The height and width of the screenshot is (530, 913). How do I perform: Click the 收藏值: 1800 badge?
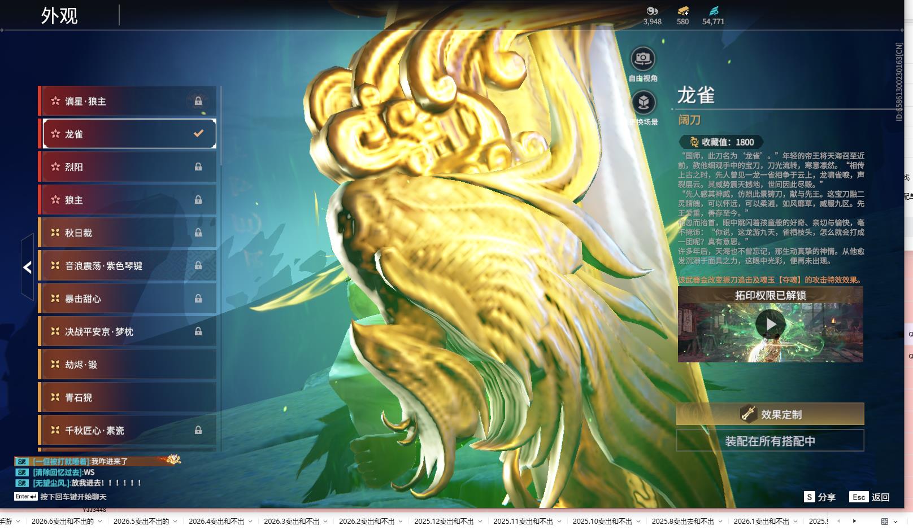721,142
